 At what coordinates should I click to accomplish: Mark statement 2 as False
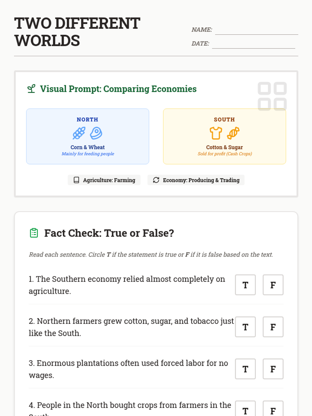pyautogui.click(x=273, y=327)
